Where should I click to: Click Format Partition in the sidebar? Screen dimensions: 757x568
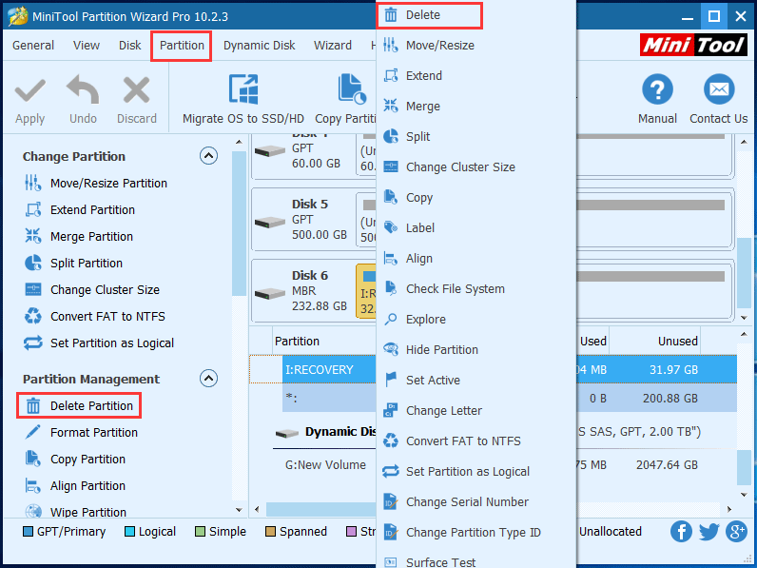81,432
